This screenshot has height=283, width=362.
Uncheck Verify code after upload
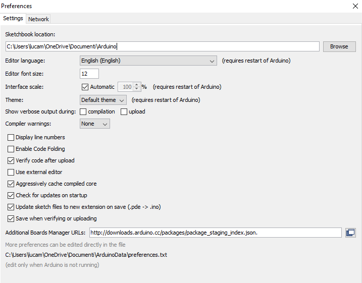tap(11, 160)
